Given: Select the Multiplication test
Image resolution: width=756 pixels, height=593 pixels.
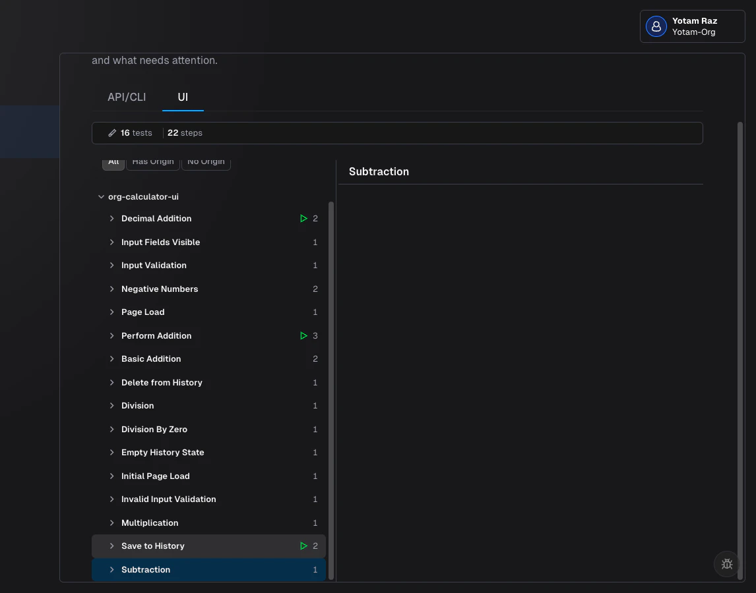Looking at the screenshot, I should point(151,522).
